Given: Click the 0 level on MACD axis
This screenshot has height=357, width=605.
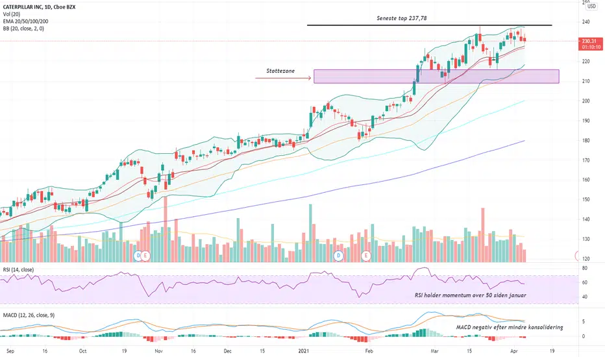Looking at the screenshot, I should click(584, 336).
